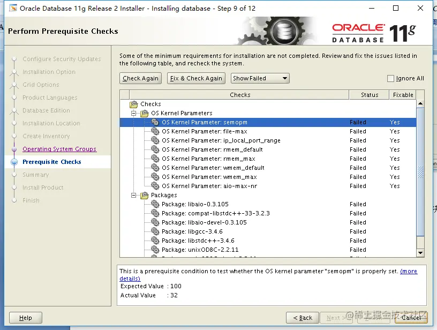Maximize the Oracle installer window

(395, 8)
